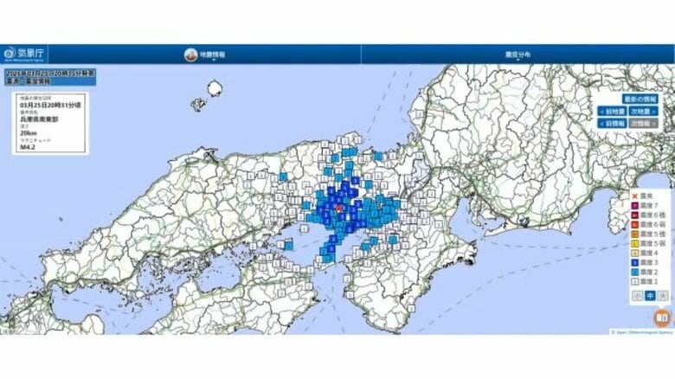Click the 震央 epicenter legend X icon
675x379 pixels.
click(x=634, y=196)
